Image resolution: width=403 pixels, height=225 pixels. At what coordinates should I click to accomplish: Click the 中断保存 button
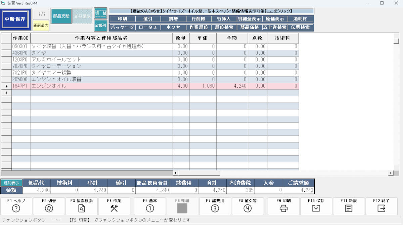pyautogui.click(x=15, y=19)
